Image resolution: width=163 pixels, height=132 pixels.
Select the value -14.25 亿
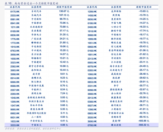(144, 19)
